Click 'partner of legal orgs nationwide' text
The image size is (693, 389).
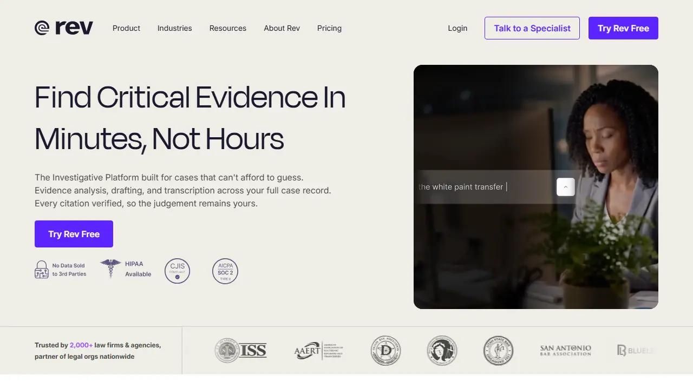[84, 357]
